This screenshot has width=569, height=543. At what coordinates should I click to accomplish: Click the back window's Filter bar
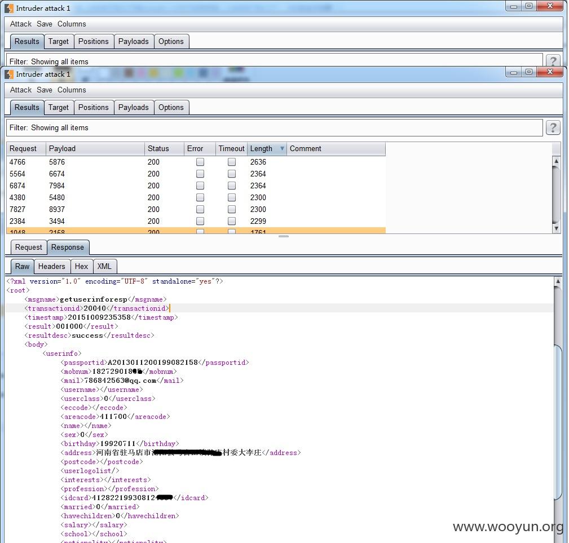(x=274, y=60)
